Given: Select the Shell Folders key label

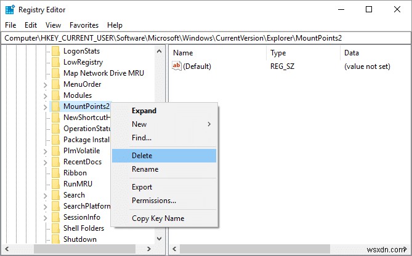Looking at the screenshot, I should pos(84,228).
